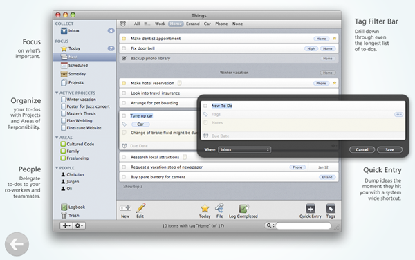Click the star on Make dentist appointment
The height and width of the screenshot is (260, 415).
coord(335,39)
